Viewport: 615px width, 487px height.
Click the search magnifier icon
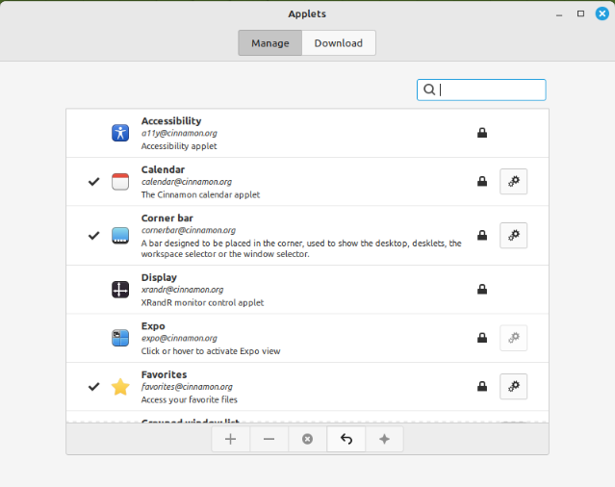(429, 90)
